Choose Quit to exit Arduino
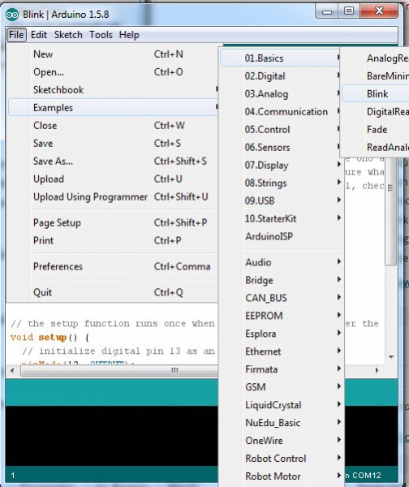Screen dimensions: 409x487 coord(113,292)
